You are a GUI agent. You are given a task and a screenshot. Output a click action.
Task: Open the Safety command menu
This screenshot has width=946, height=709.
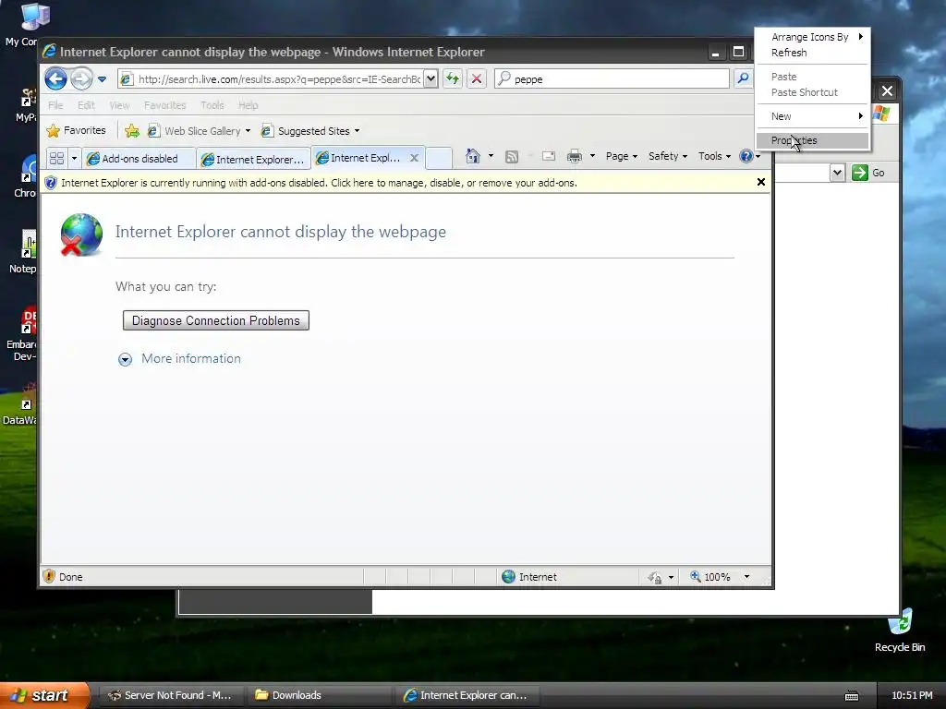tap(667, 156)
